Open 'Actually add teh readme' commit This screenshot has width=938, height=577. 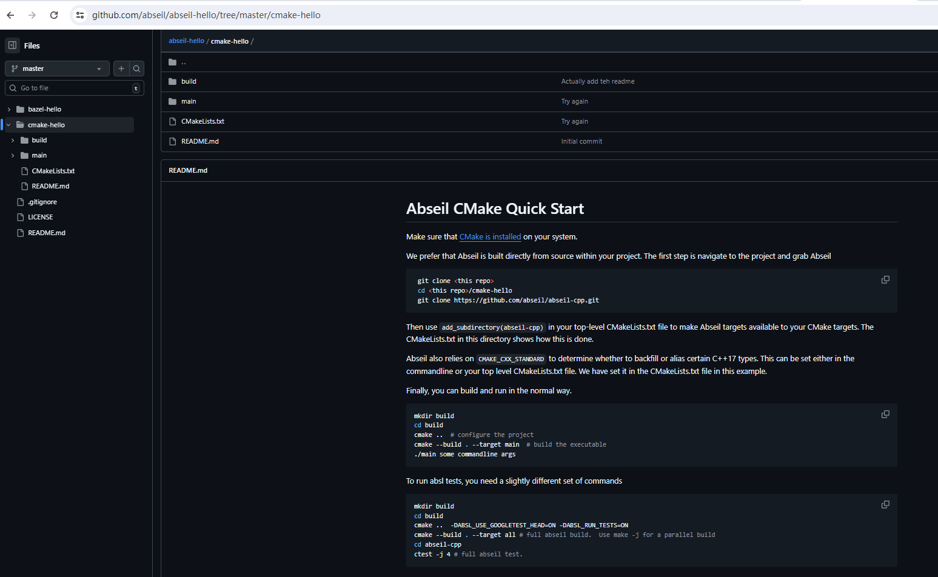tap(598, 82)
